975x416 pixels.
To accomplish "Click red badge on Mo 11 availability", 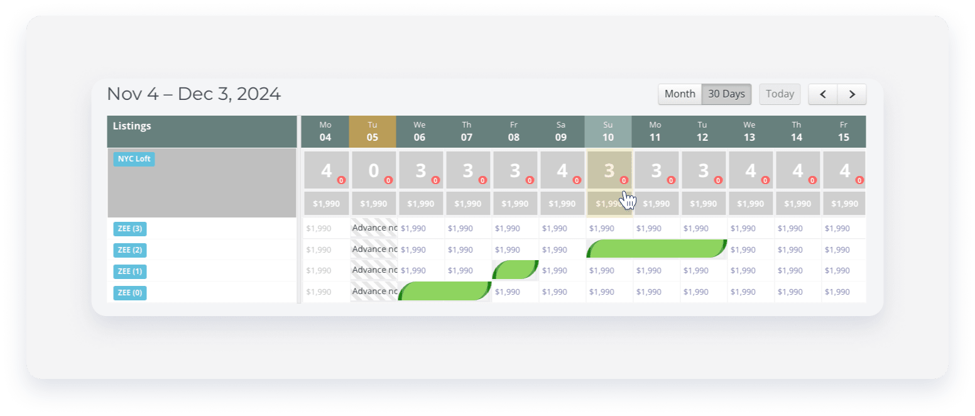I will tap(671, 180).
